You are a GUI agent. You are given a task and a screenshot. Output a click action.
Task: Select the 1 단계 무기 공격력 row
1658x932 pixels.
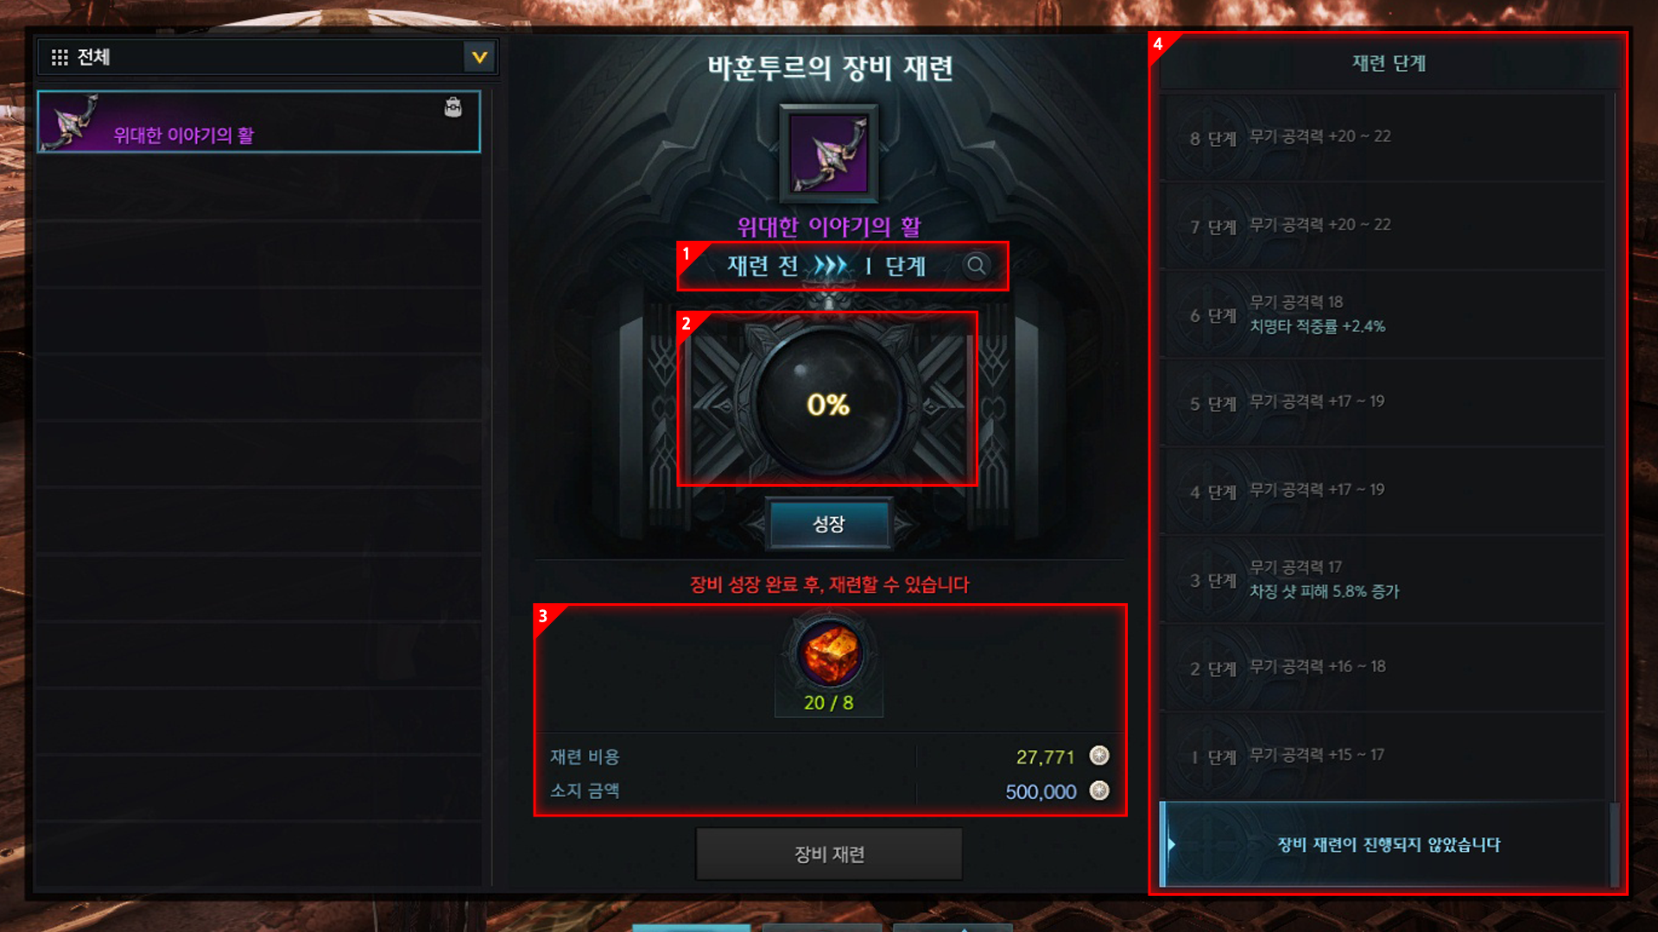tap(1383, 757)
